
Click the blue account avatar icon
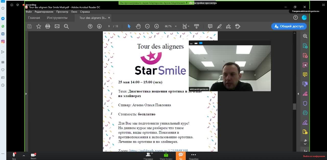click(x=304, y=18)
